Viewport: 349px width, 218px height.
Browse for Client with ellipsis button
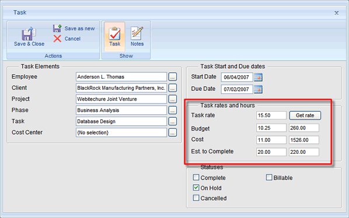[173, 88]
